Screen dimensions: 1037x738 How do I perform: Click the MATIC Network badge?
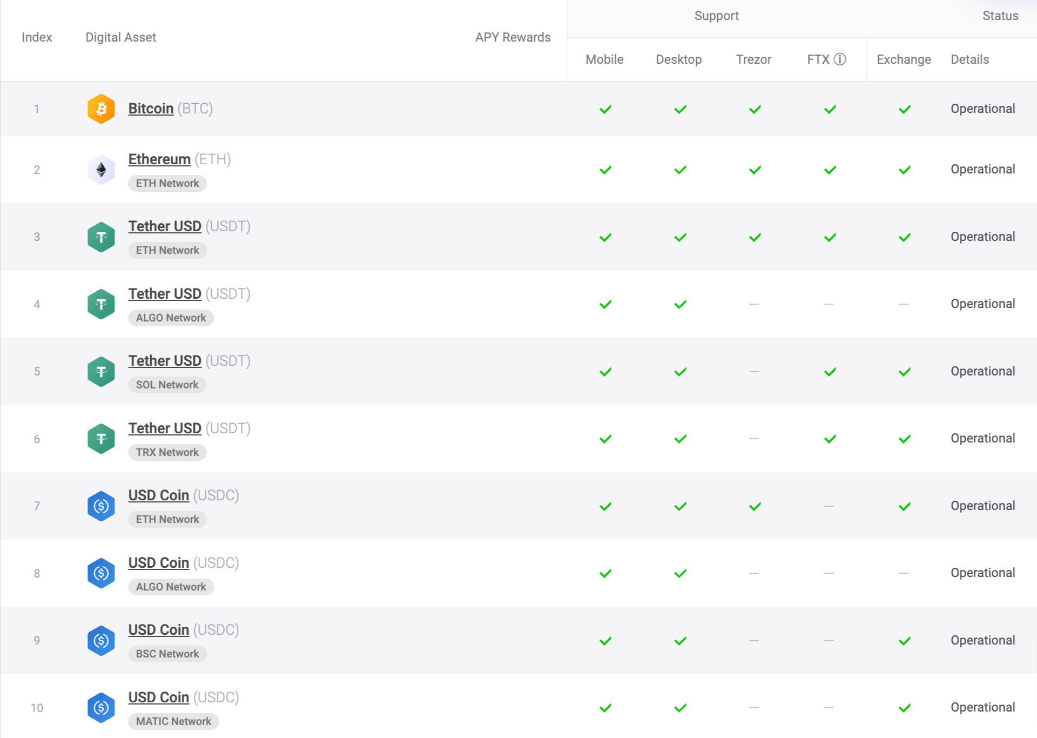tap(173, 721)
